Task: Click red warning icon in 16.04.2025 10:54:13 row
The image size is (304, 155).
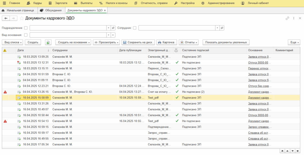Action: [x=5, y=121]
